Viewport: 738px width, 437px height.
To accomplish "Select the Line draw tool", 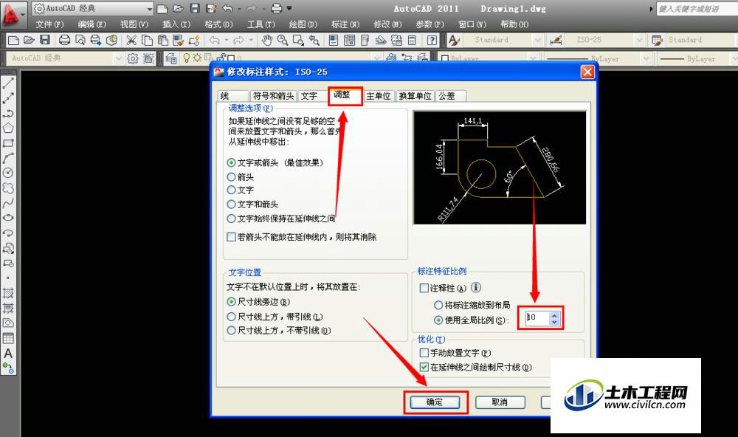I will (8, 83).
